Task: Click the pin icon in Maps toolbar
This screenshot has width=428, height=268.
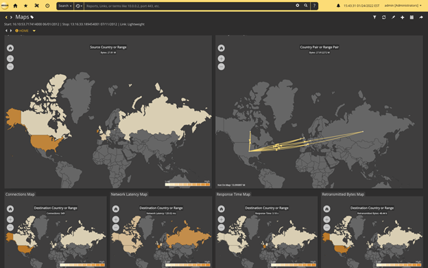Action: [x=393, y=17]
